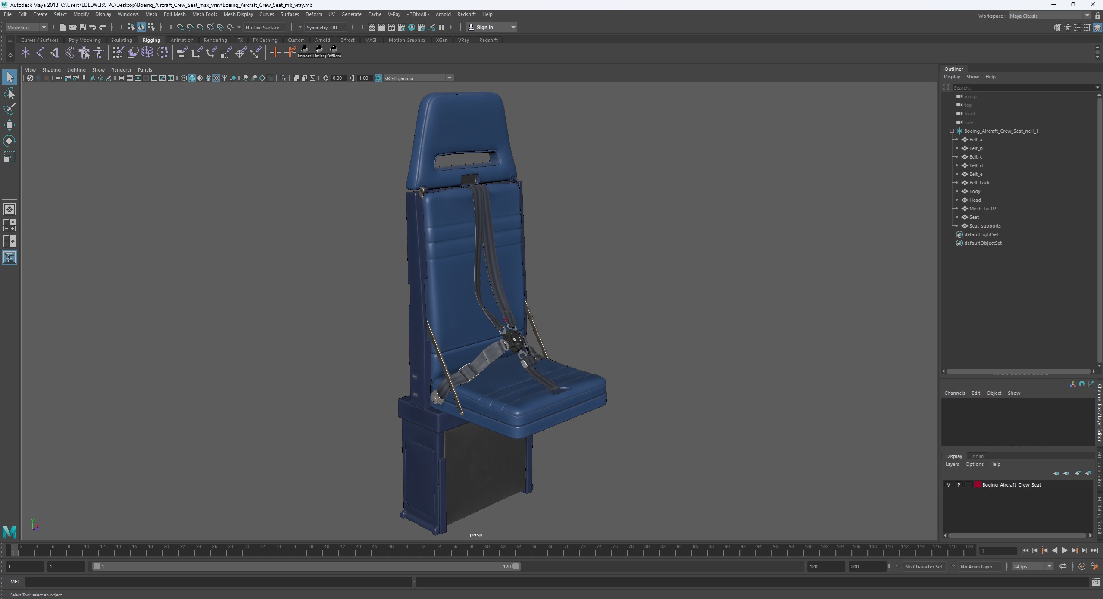This screenshot has width=1103, height=599.
Task: Toggle the Outliner panel layout icon
Action: pyautogui.click(x=9, y=257)
